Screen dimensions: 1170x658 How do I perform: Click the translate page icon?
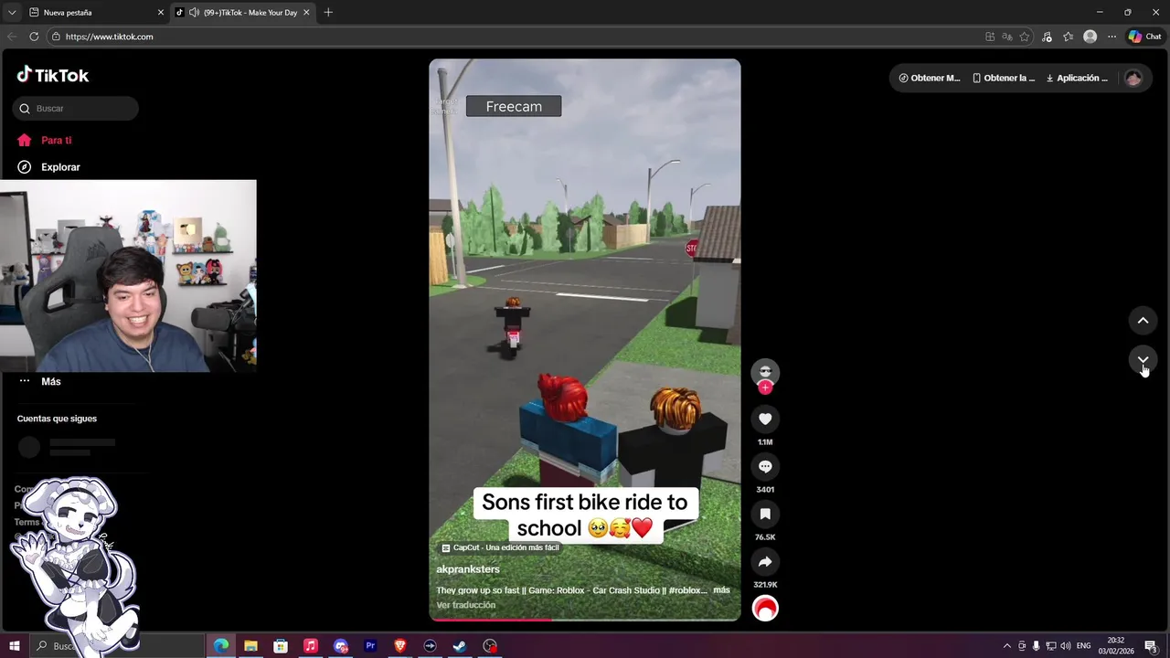[1007, 37]
